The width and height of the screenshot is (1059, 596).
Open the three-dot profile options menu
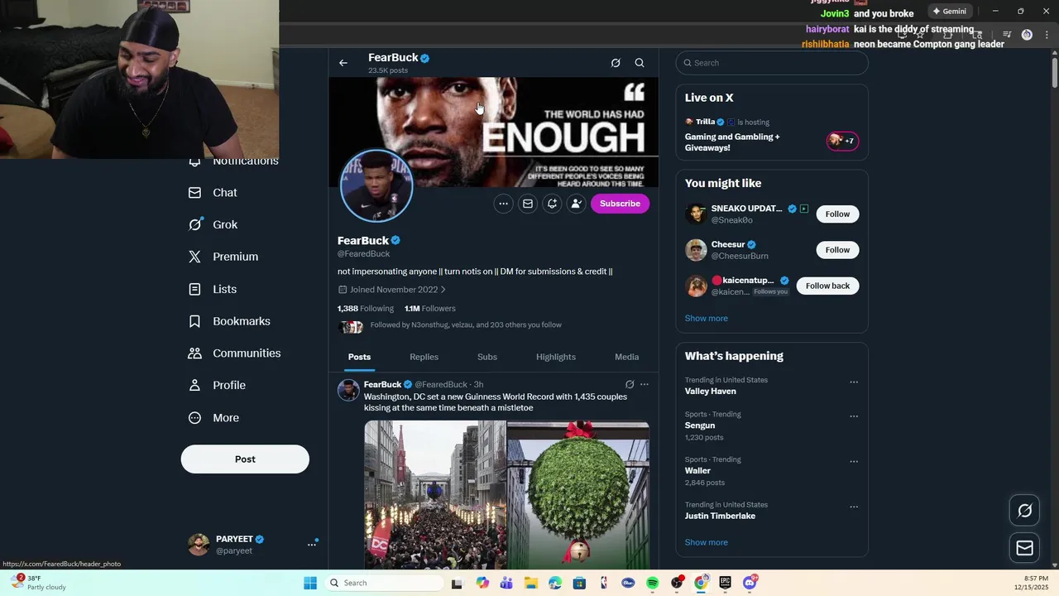pos(503,204)
